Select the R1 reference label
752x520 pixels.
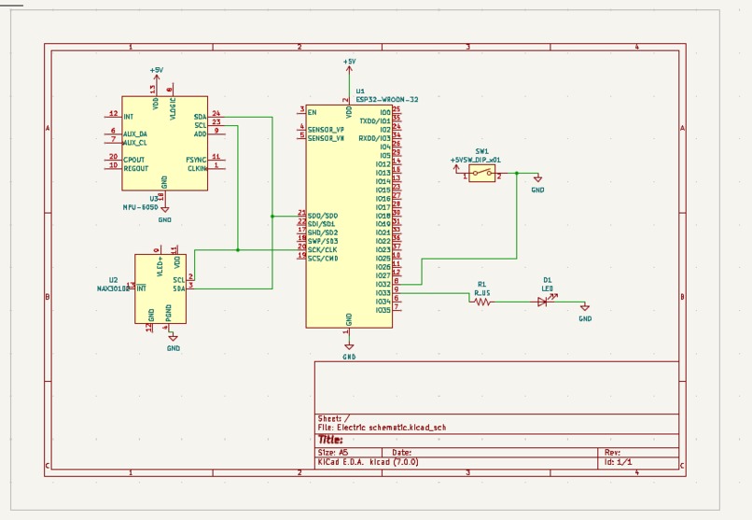482,284
